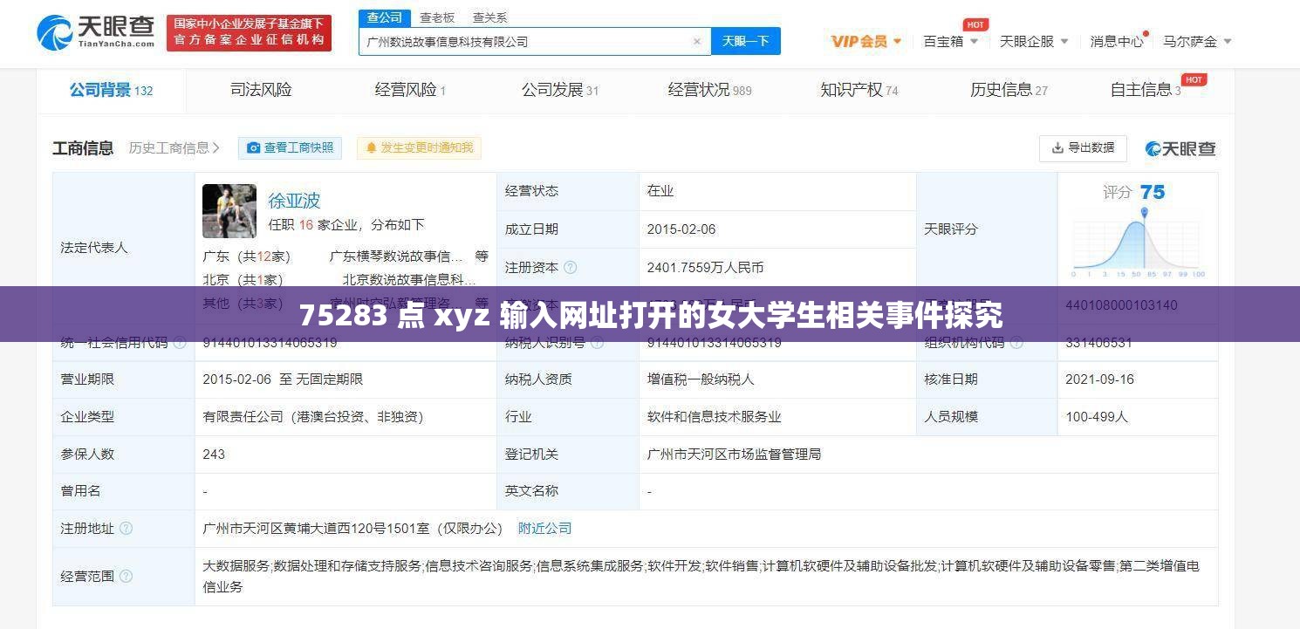Click the 发生变更时通知我 button
The width and height of the screenshot is (1300, 629).
coord(419,148)
